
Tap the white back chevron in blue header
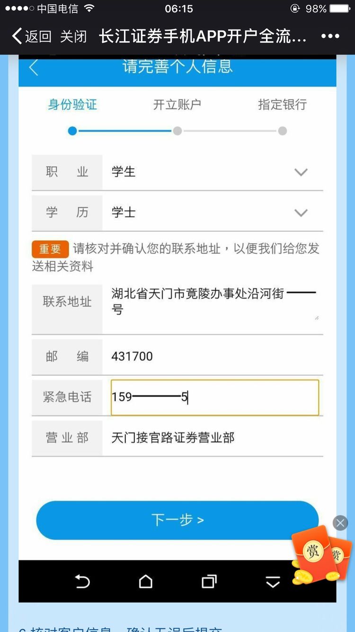coord(33,68)
